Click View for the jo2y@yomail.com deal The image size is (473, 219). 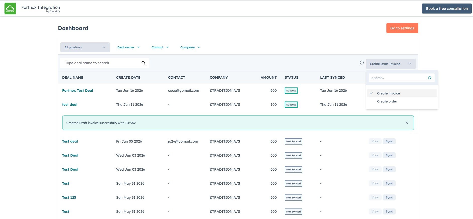click(x=375, y=141)
